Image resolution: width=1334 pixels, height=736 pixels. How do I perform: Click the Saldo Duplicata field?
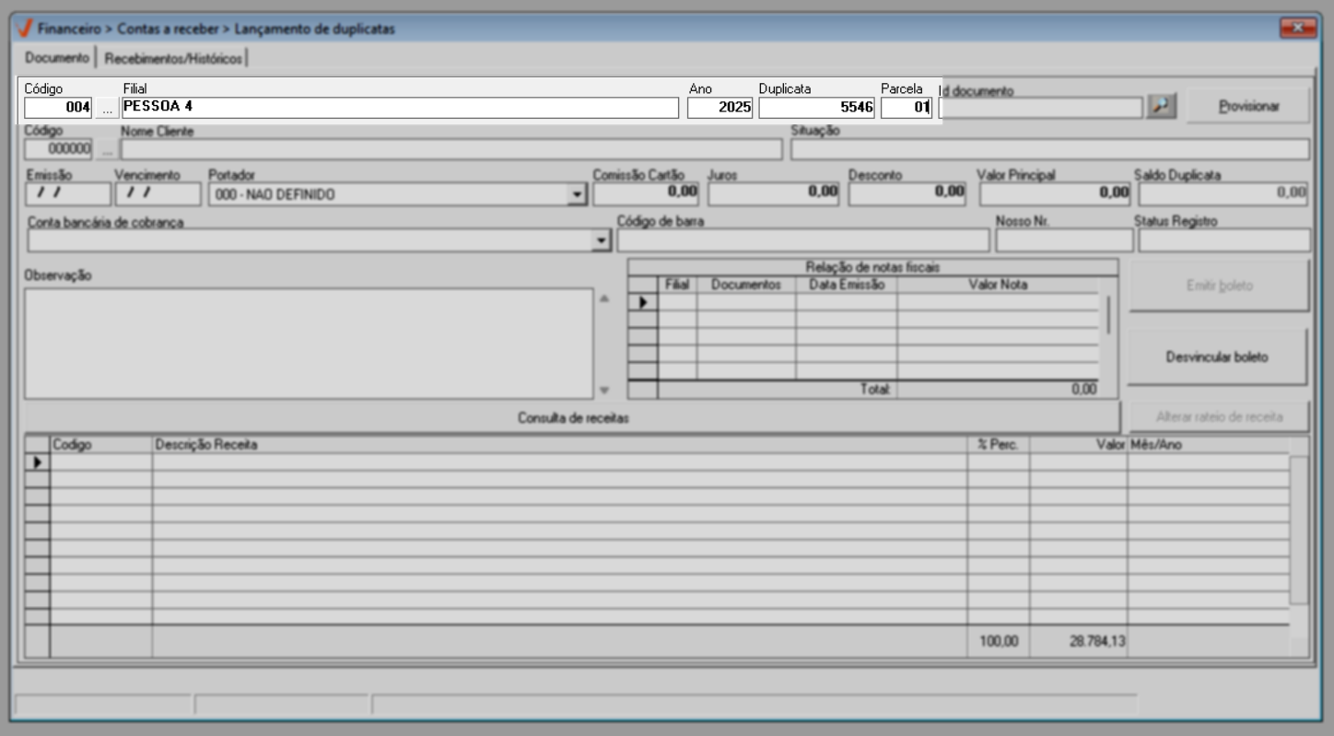coord(1224,193)
